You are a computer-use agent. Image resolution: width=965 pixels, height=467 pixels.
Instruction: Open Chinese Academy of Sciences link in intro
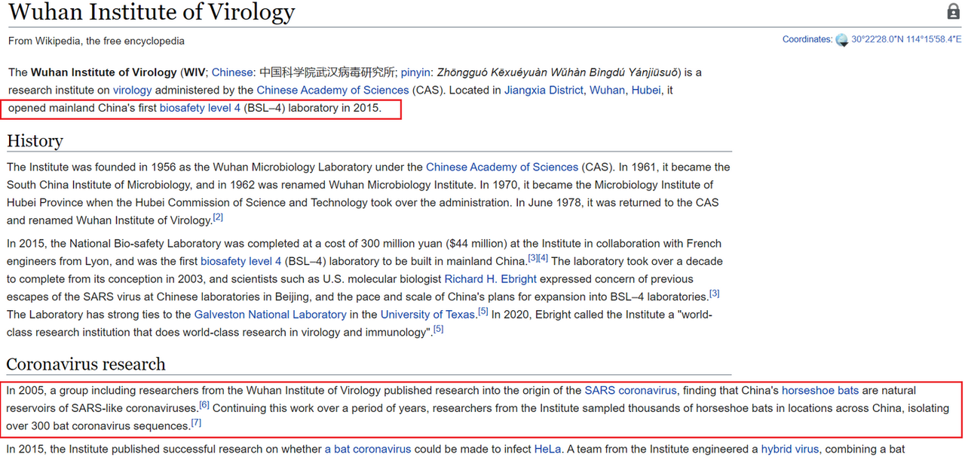[x=332, y=90]
